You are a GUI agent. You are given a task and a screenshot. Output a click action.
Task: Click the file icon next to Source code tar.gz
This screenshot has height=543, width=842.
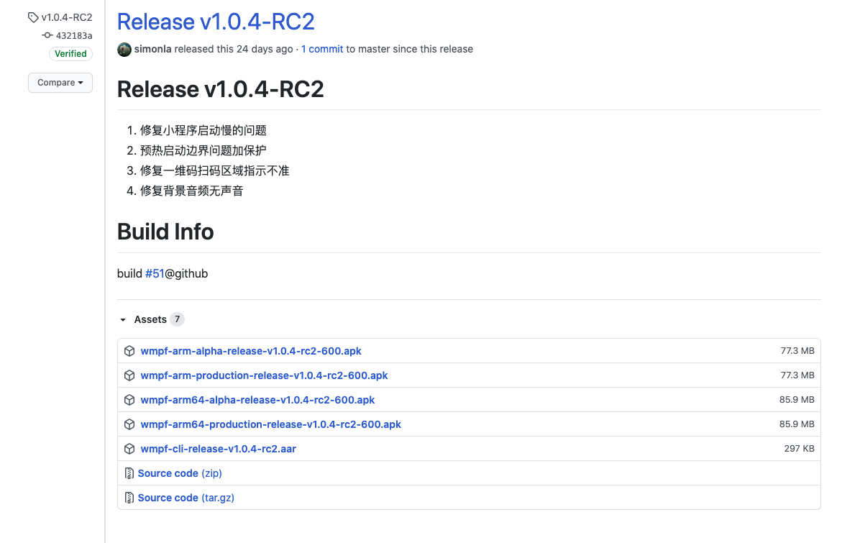[x=129, y=497]
